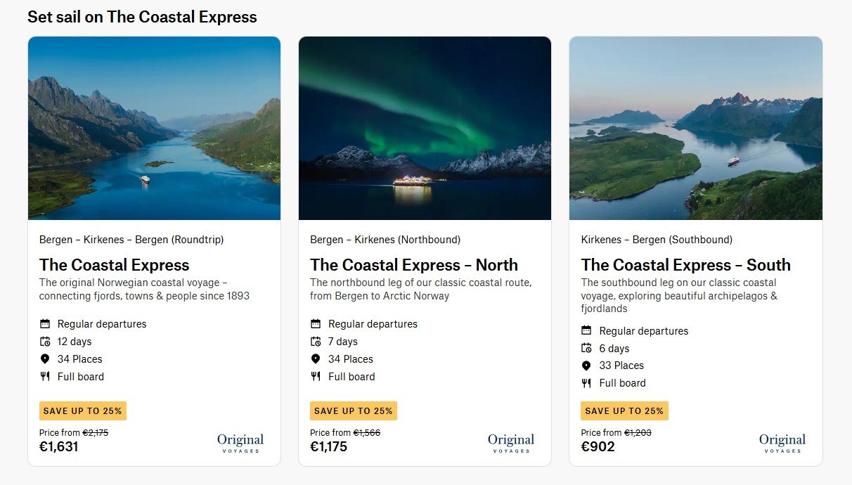The height and width of the screenshot is (485, 852).
Task: Click the fjord photo on the Roundtrip card
Action: pos(154,127)
